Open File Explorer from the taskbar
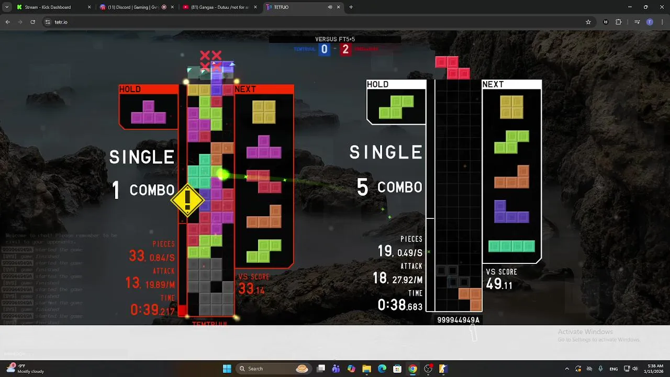Image resolution: width=670 pixels, height=377 pixels. click(x=366, y=369)
